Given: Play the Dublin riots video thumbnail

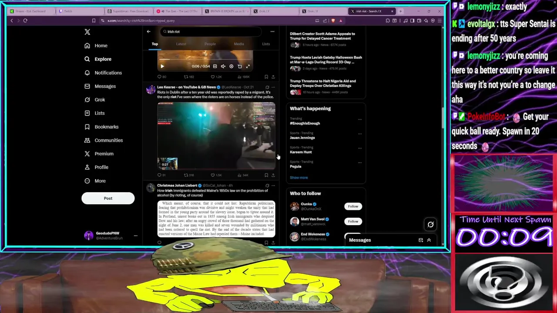Looking at the screenshot, I should coord(216,136).
